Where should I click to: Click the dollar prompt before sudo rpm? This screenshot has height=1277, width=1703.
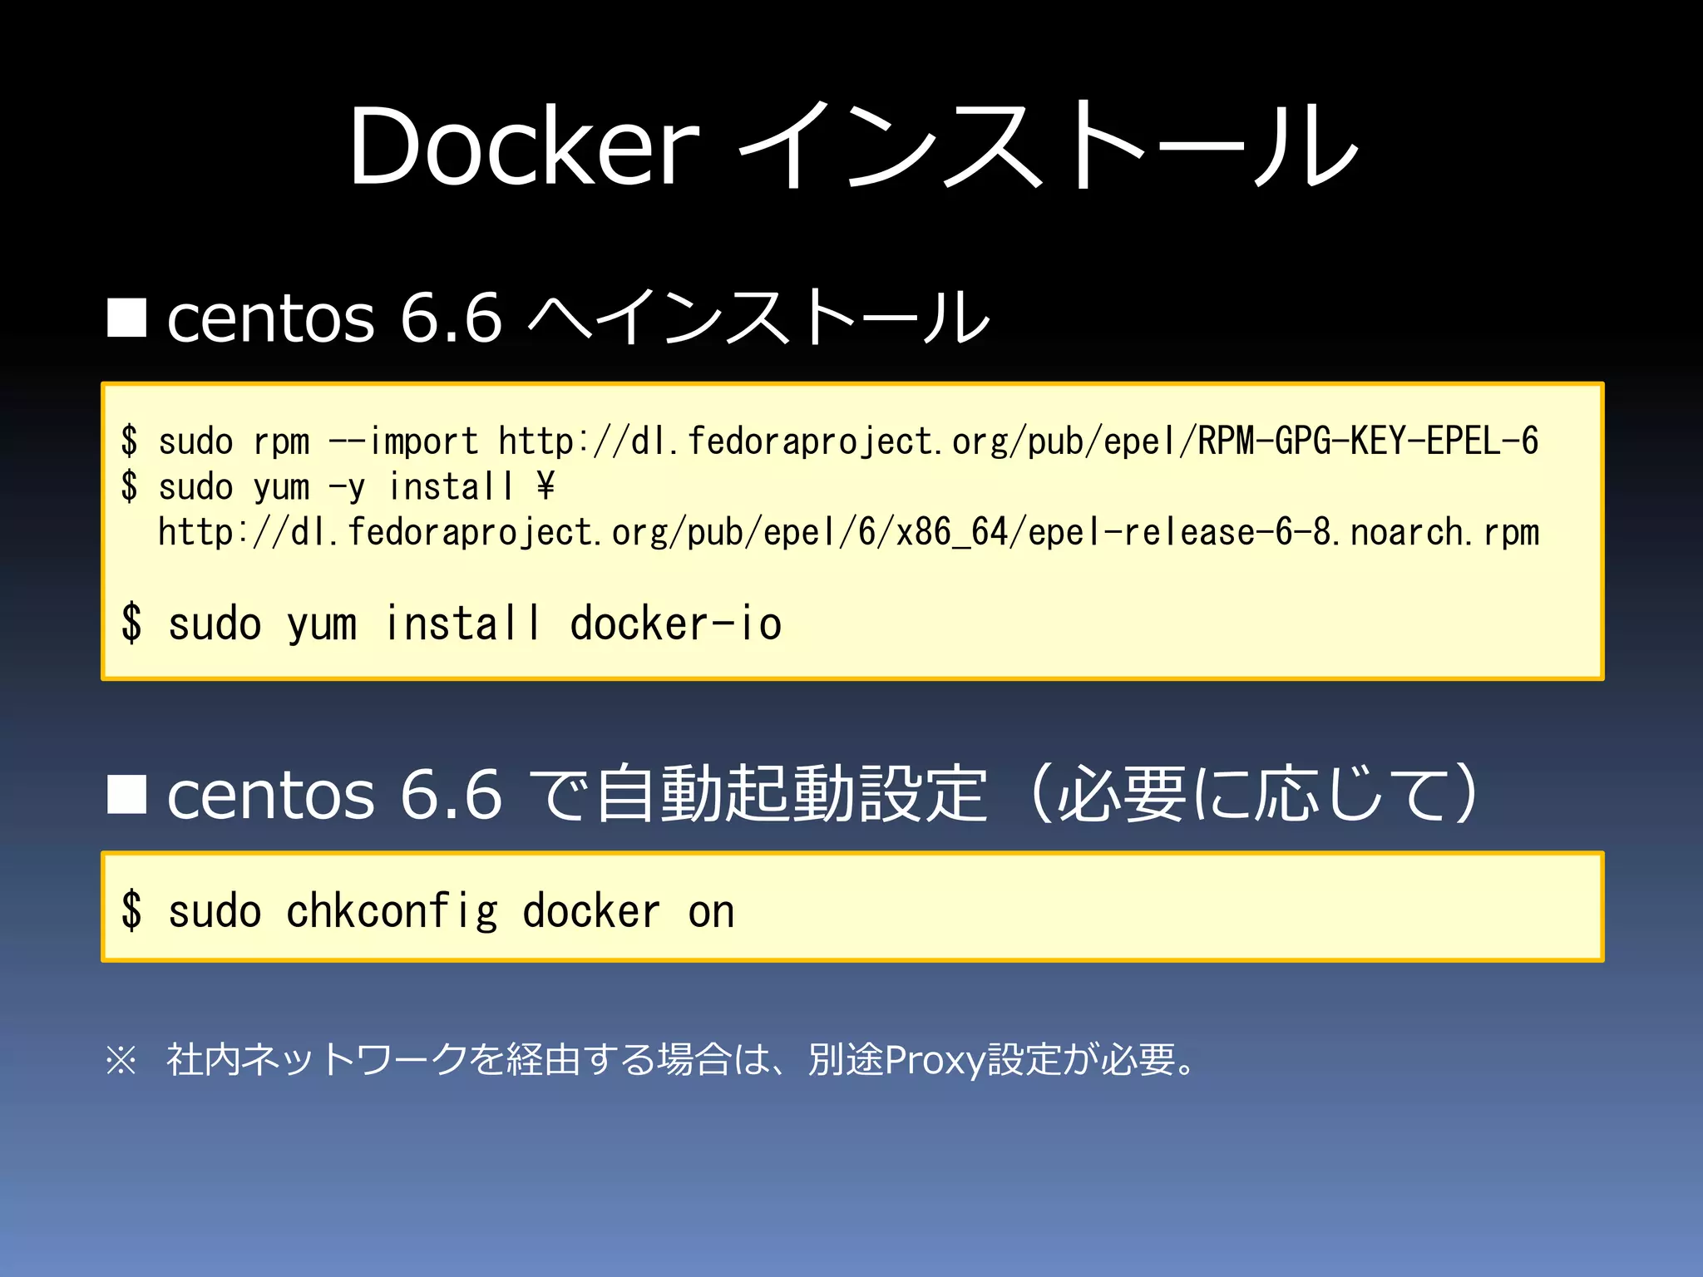pos(130,441)
